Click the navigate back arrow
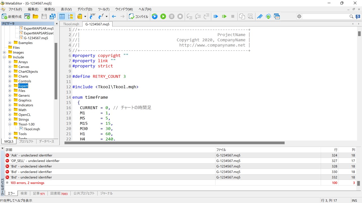 click(114, 16)
